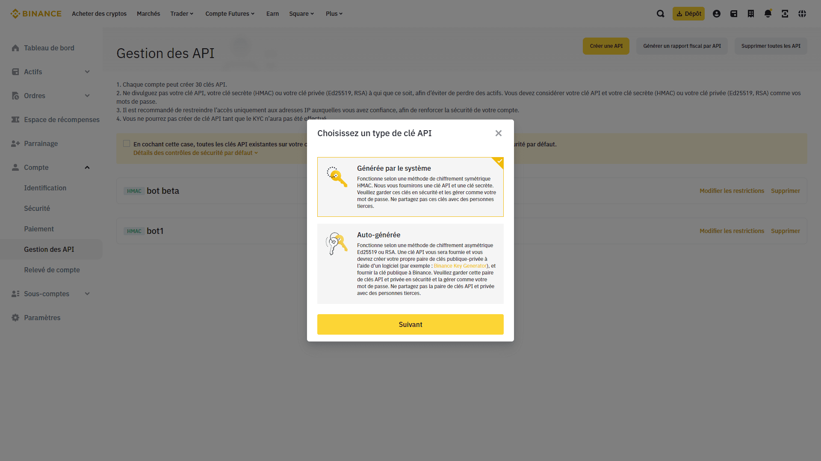Click Créer une API button
The image size is (821, 461).
[606, 46]
